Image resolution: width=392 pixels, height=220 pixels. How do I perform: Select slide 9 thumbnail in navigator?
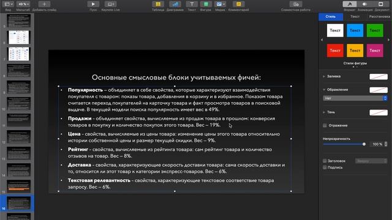tap(19, 87)
